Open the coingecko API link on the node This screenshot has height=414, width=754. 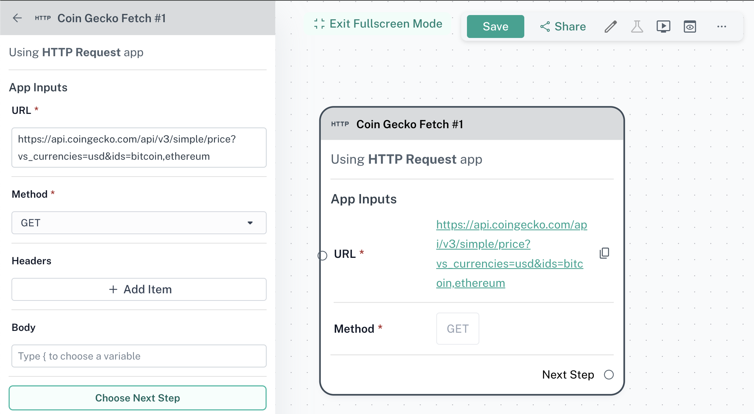point(511,254)
